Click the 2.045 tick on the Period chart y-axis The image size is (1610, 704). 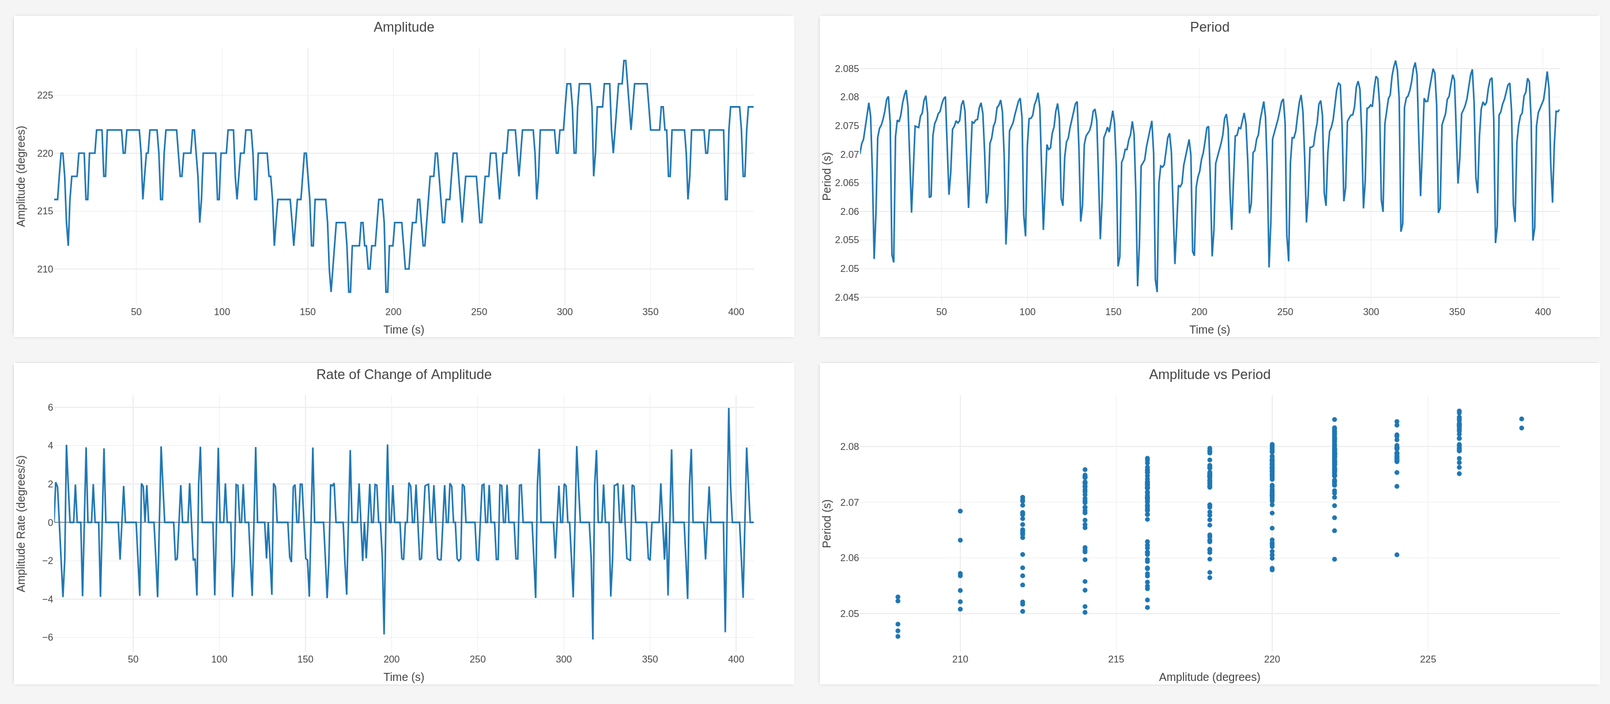(x=846, y=297)
